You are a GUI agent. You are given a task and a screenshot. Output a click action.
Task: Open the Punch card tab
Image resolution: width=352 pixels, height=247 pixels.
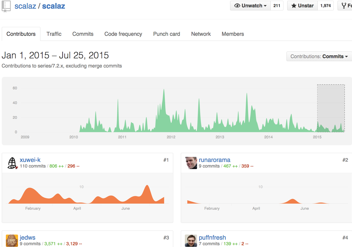(167, 34)
